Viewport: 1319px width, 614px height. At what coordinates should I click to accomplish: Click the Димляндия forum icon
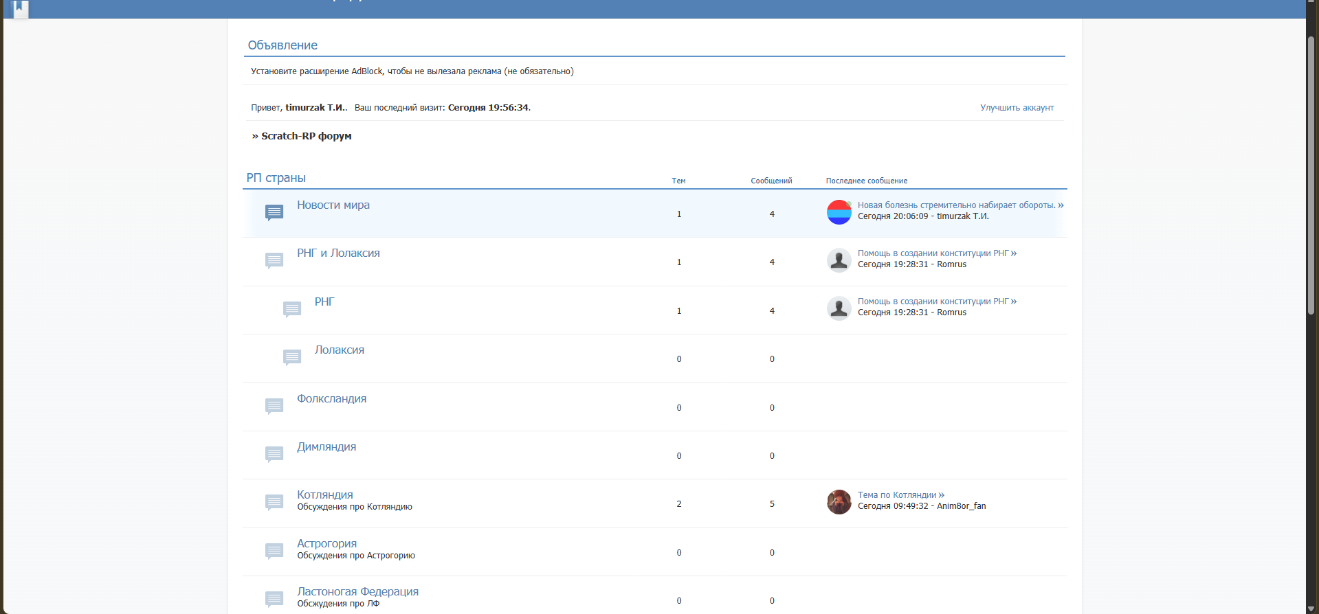(274, 454)
